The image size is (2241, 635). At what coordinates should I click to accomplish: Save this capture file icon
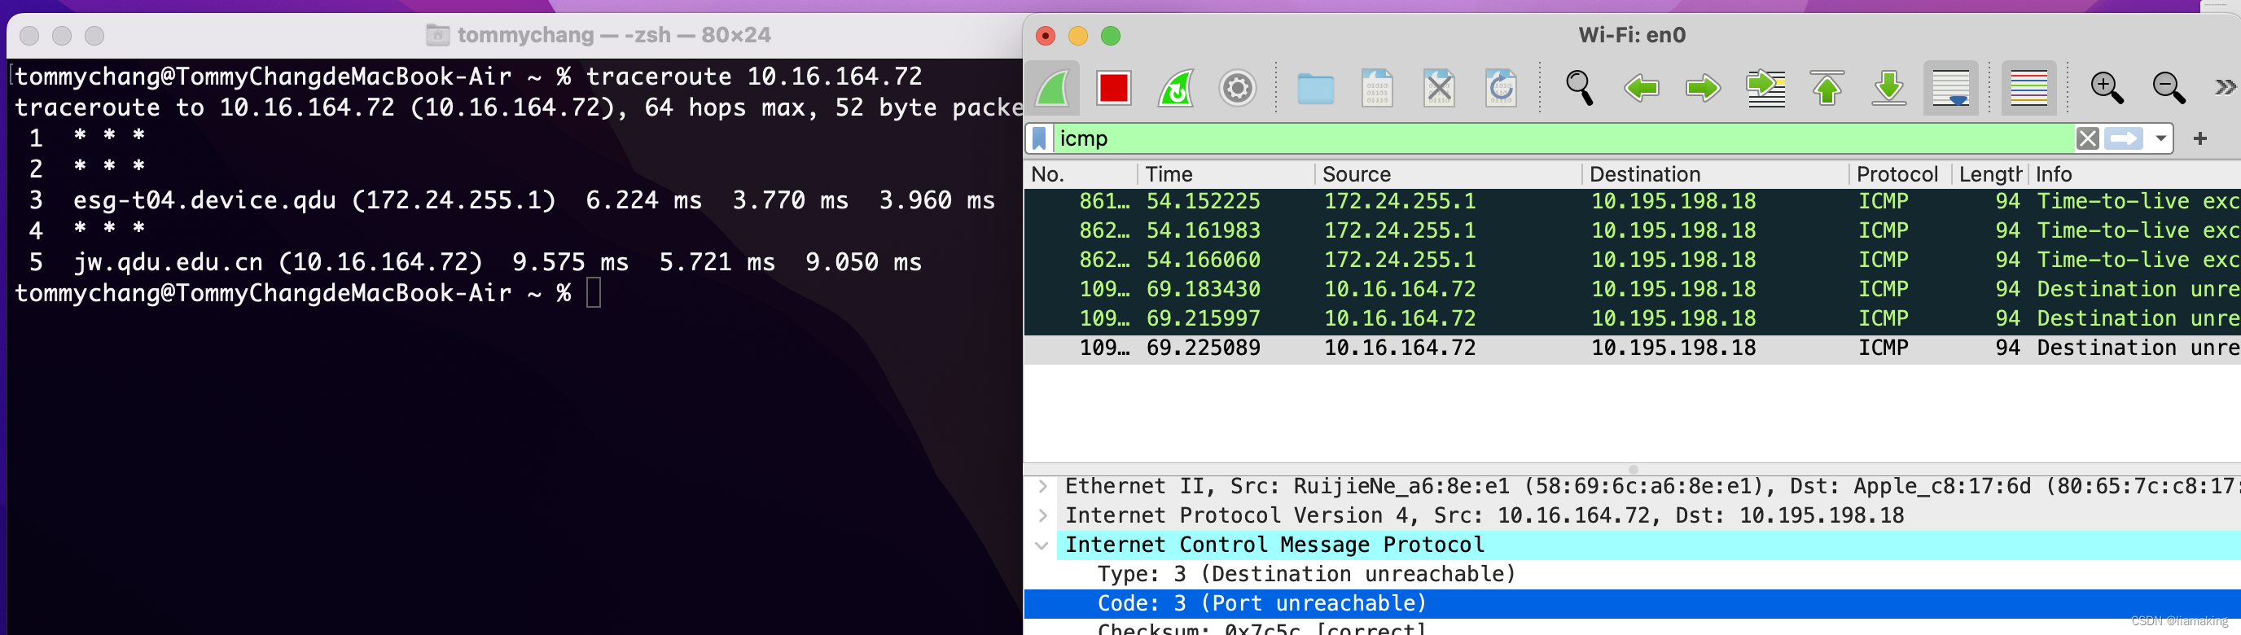coord(1377,88)
